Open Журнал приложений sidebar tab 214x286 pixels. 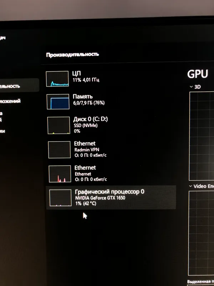point(10,101)
